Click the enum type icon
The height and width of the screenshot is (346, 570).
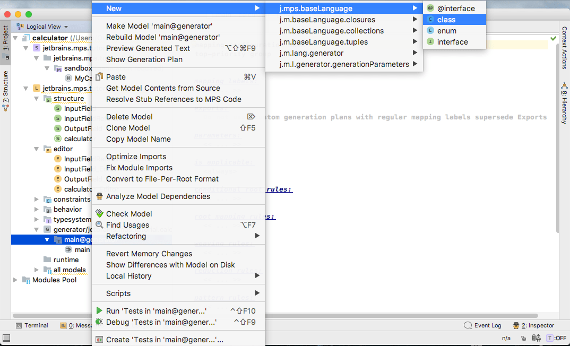pos(430,31)
